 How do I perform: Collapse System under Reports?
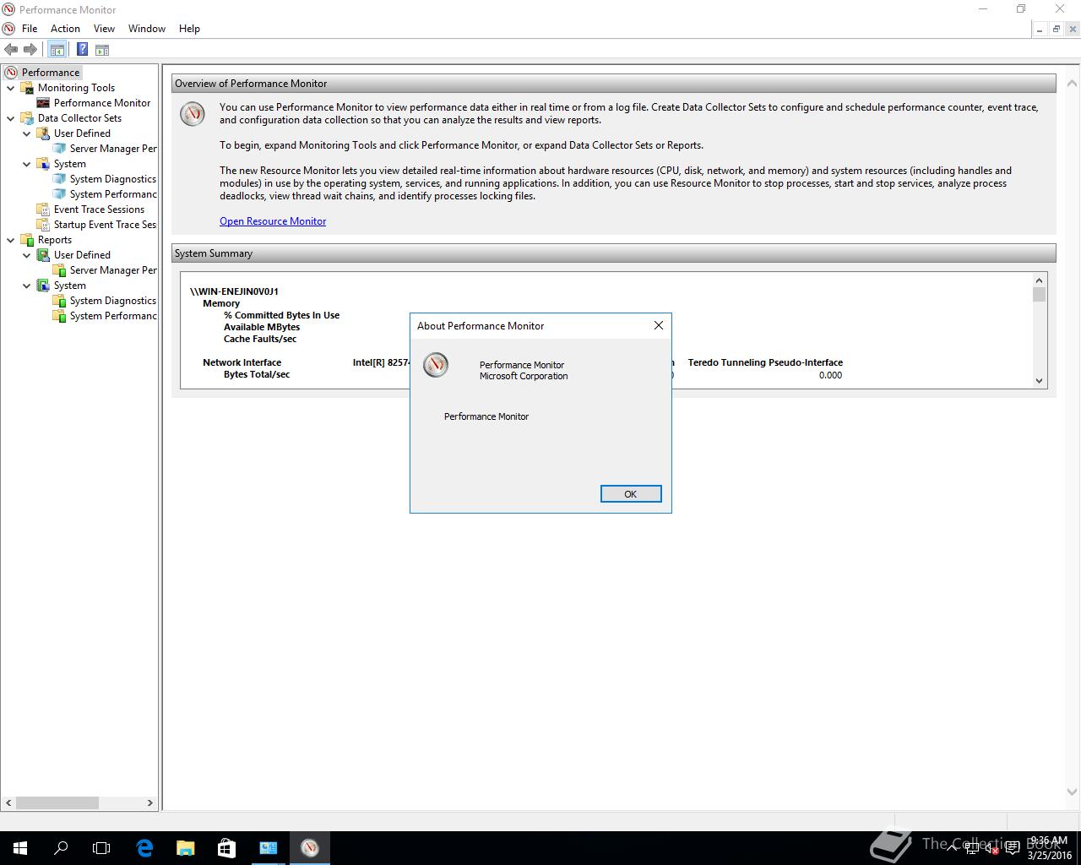click(27, 286)
